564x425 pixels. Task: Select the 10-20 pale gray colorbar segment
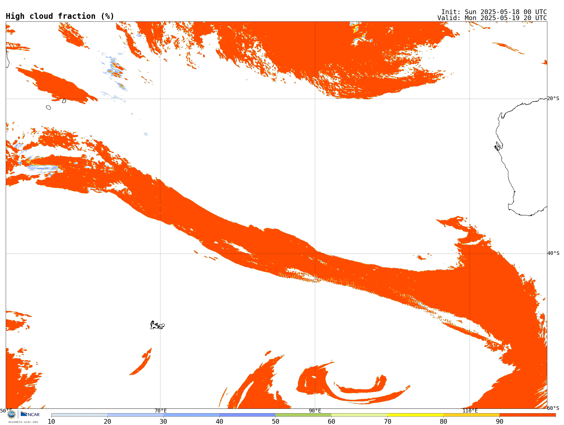pos(79,415)
